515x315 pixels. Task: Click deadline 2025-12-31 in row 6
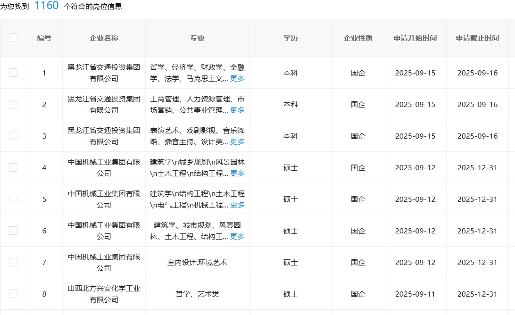click(x=477, y=231)
